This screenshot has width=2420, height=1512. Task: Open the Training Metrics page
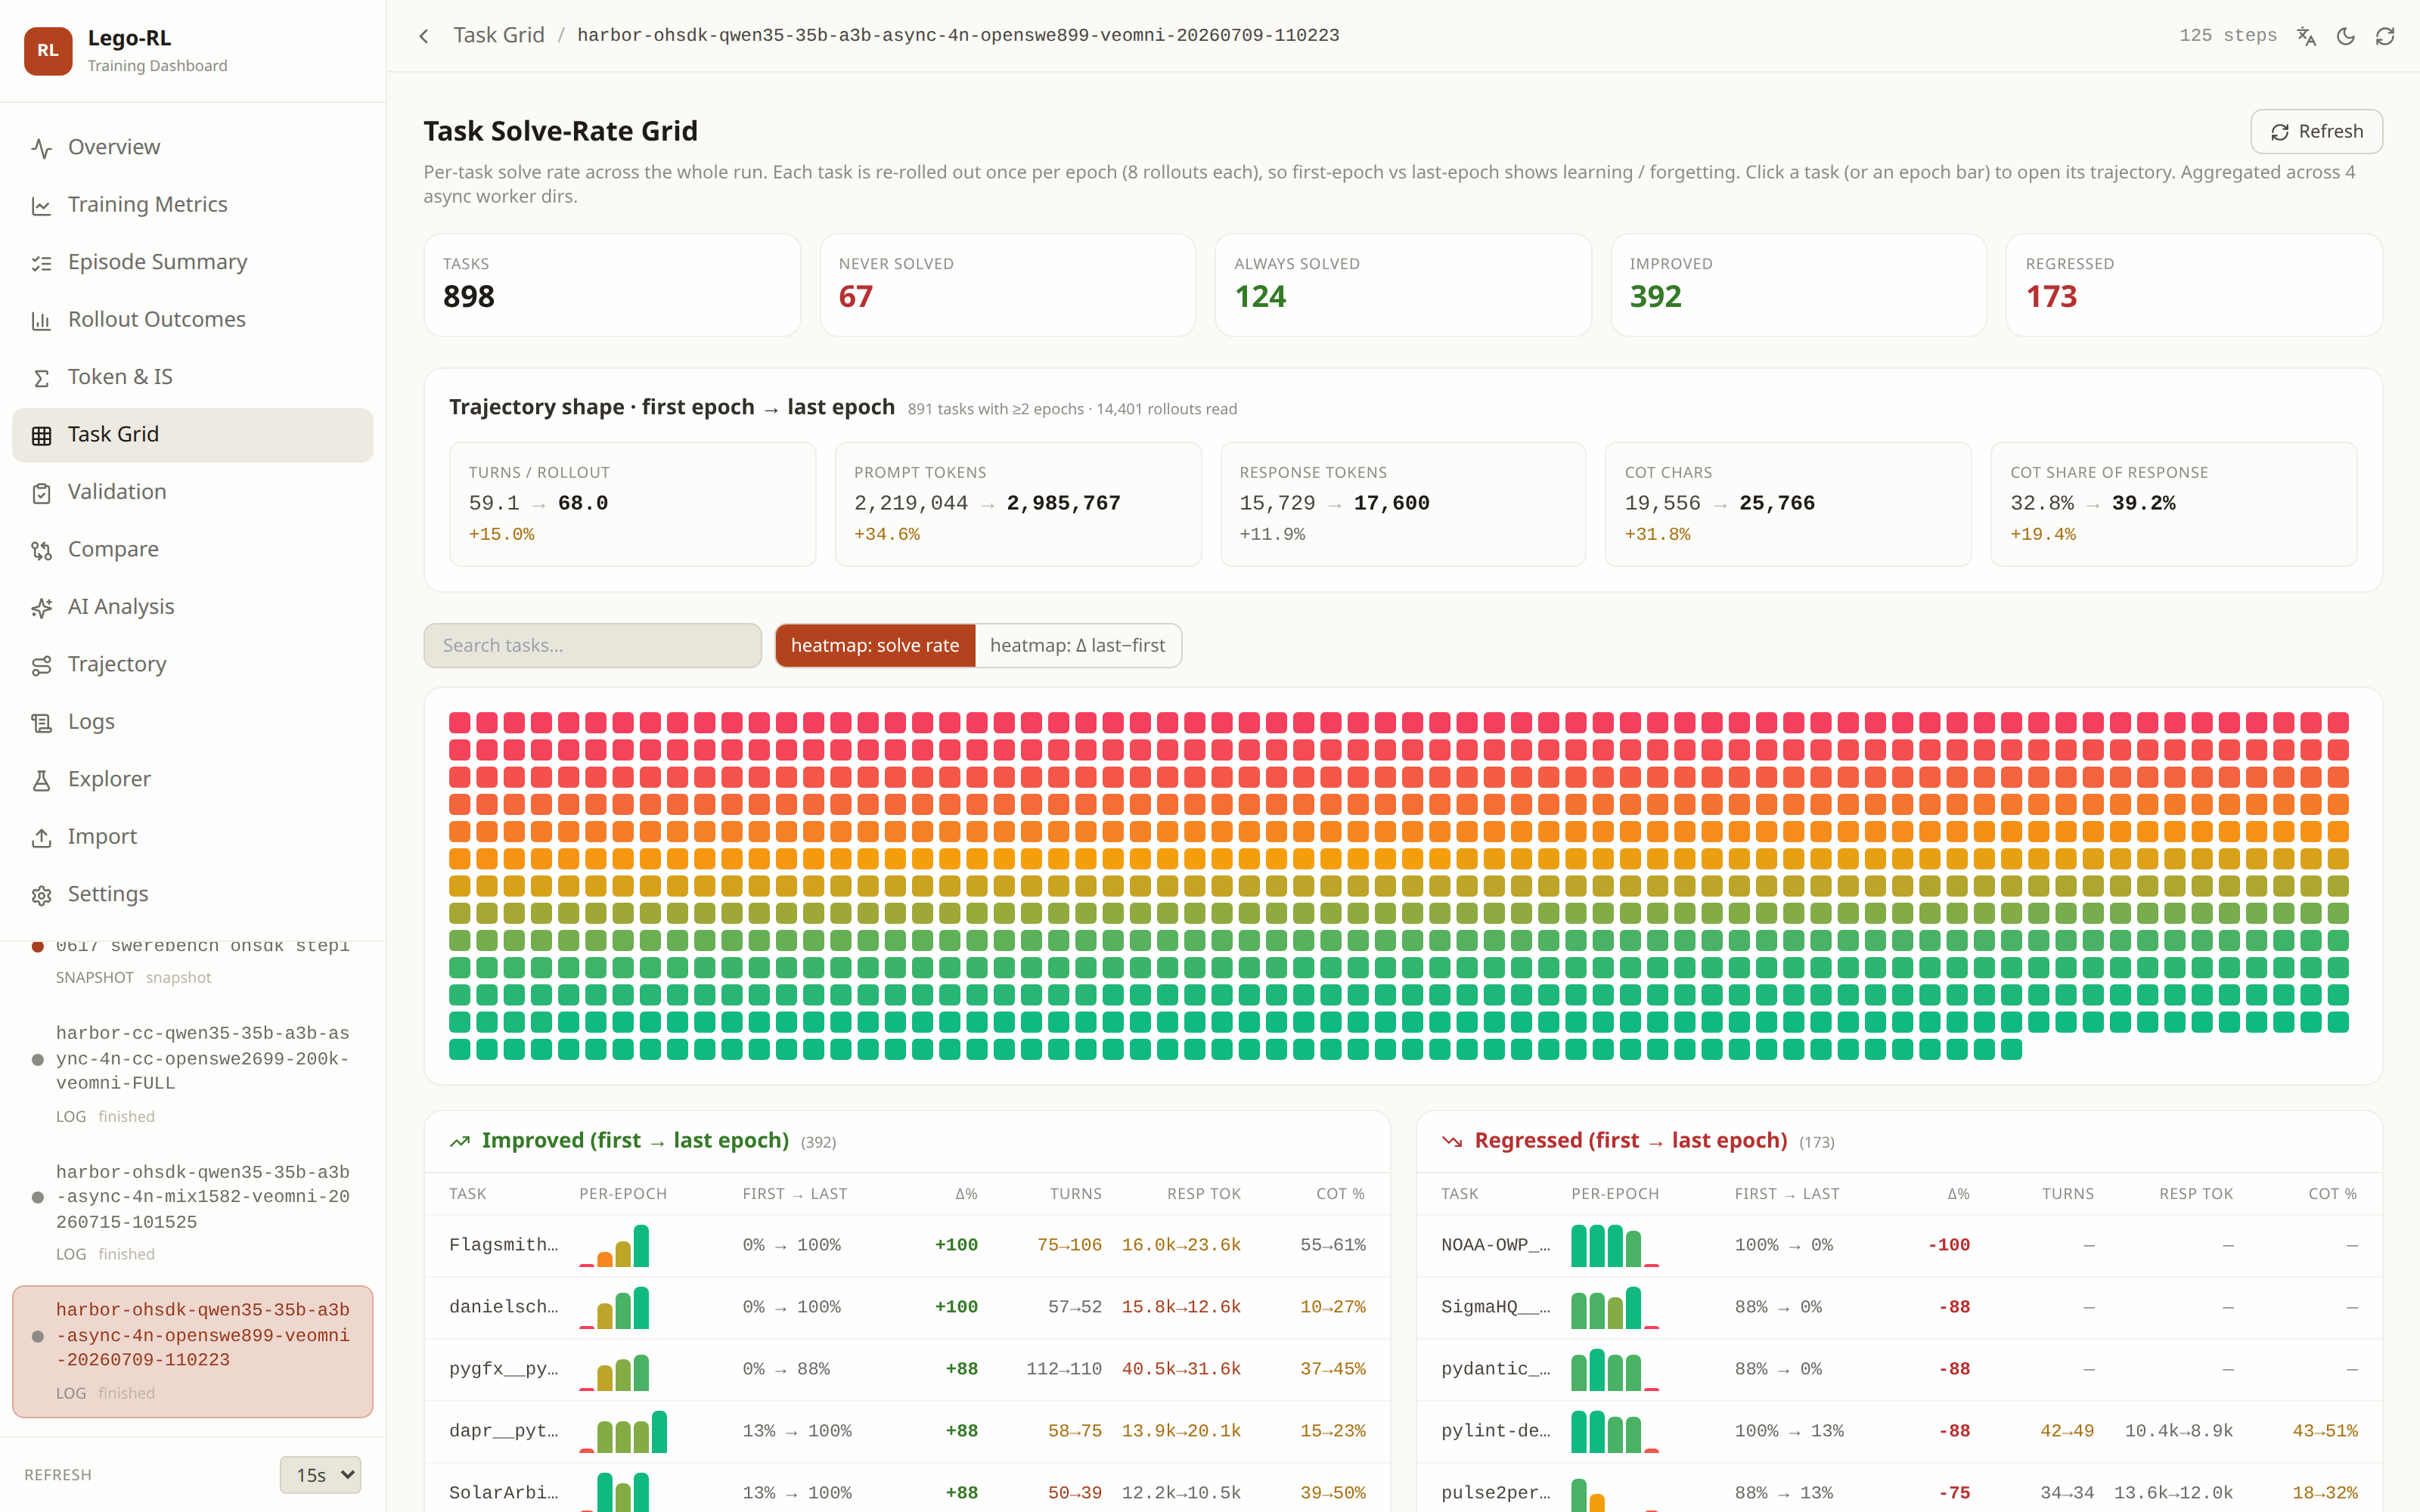[x=192, y=205]
